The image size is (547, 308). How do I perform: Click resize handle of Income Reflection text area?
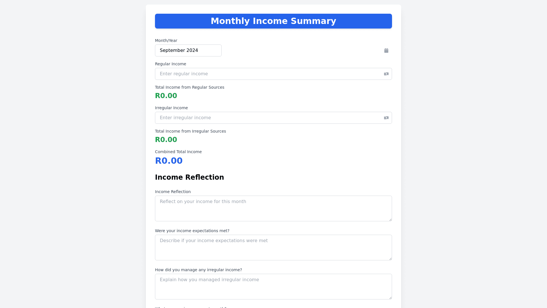[x=390, y=220]
